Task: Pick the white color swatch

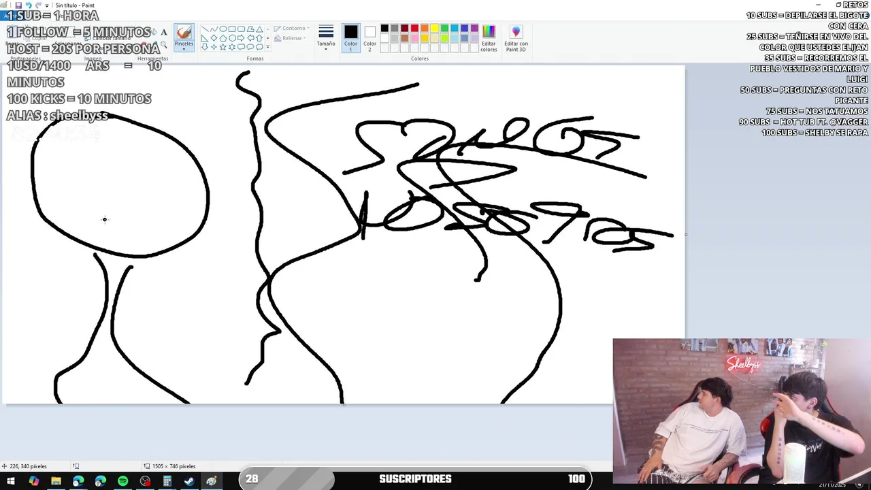Action: click(384, 38)
